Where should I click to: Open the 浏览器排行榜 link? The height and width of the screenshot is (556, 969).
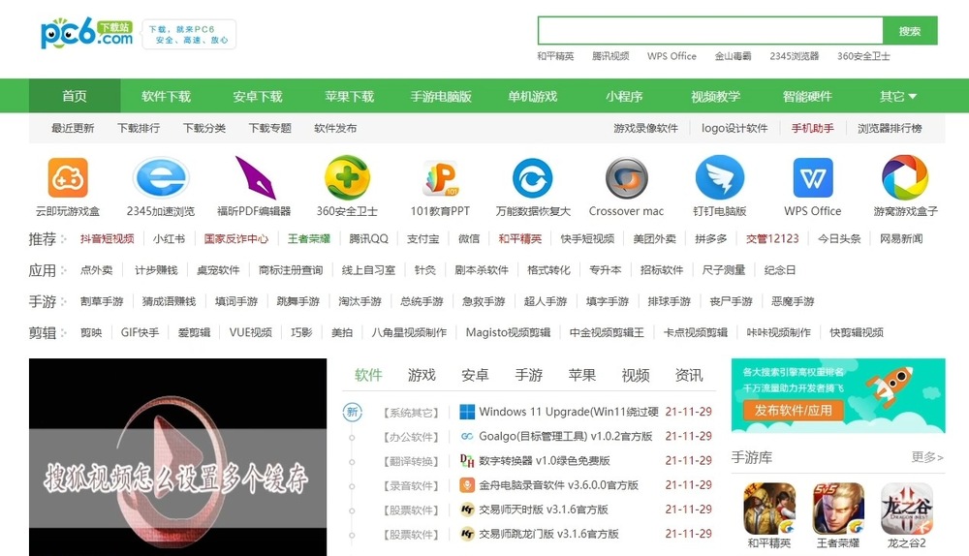[890, 129]
